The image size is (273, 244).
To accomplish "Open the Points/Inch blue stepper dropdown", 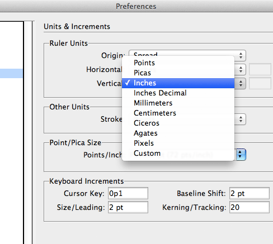I will [241, 155].
